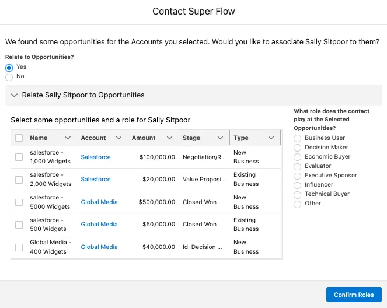Click the $500,000.00 amount cell
The width and height of the screenshot is (387, 308).
click(x=156, y=202)
